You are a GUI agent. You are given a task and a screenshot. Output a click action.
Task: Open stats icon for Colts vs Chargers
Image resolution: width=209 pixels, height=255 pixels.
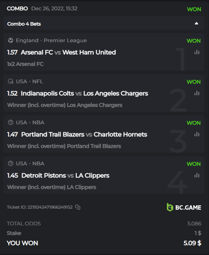coord(197,93)
